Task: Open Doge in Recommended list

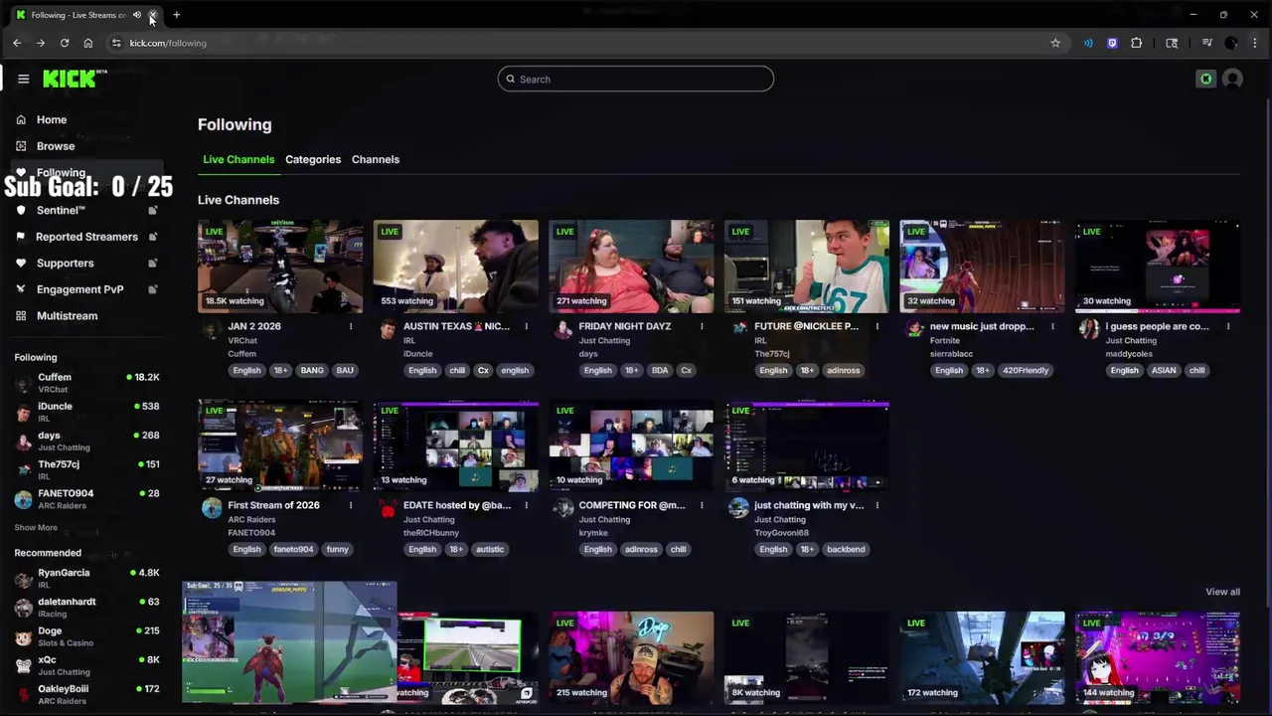Action: [86, 636]
